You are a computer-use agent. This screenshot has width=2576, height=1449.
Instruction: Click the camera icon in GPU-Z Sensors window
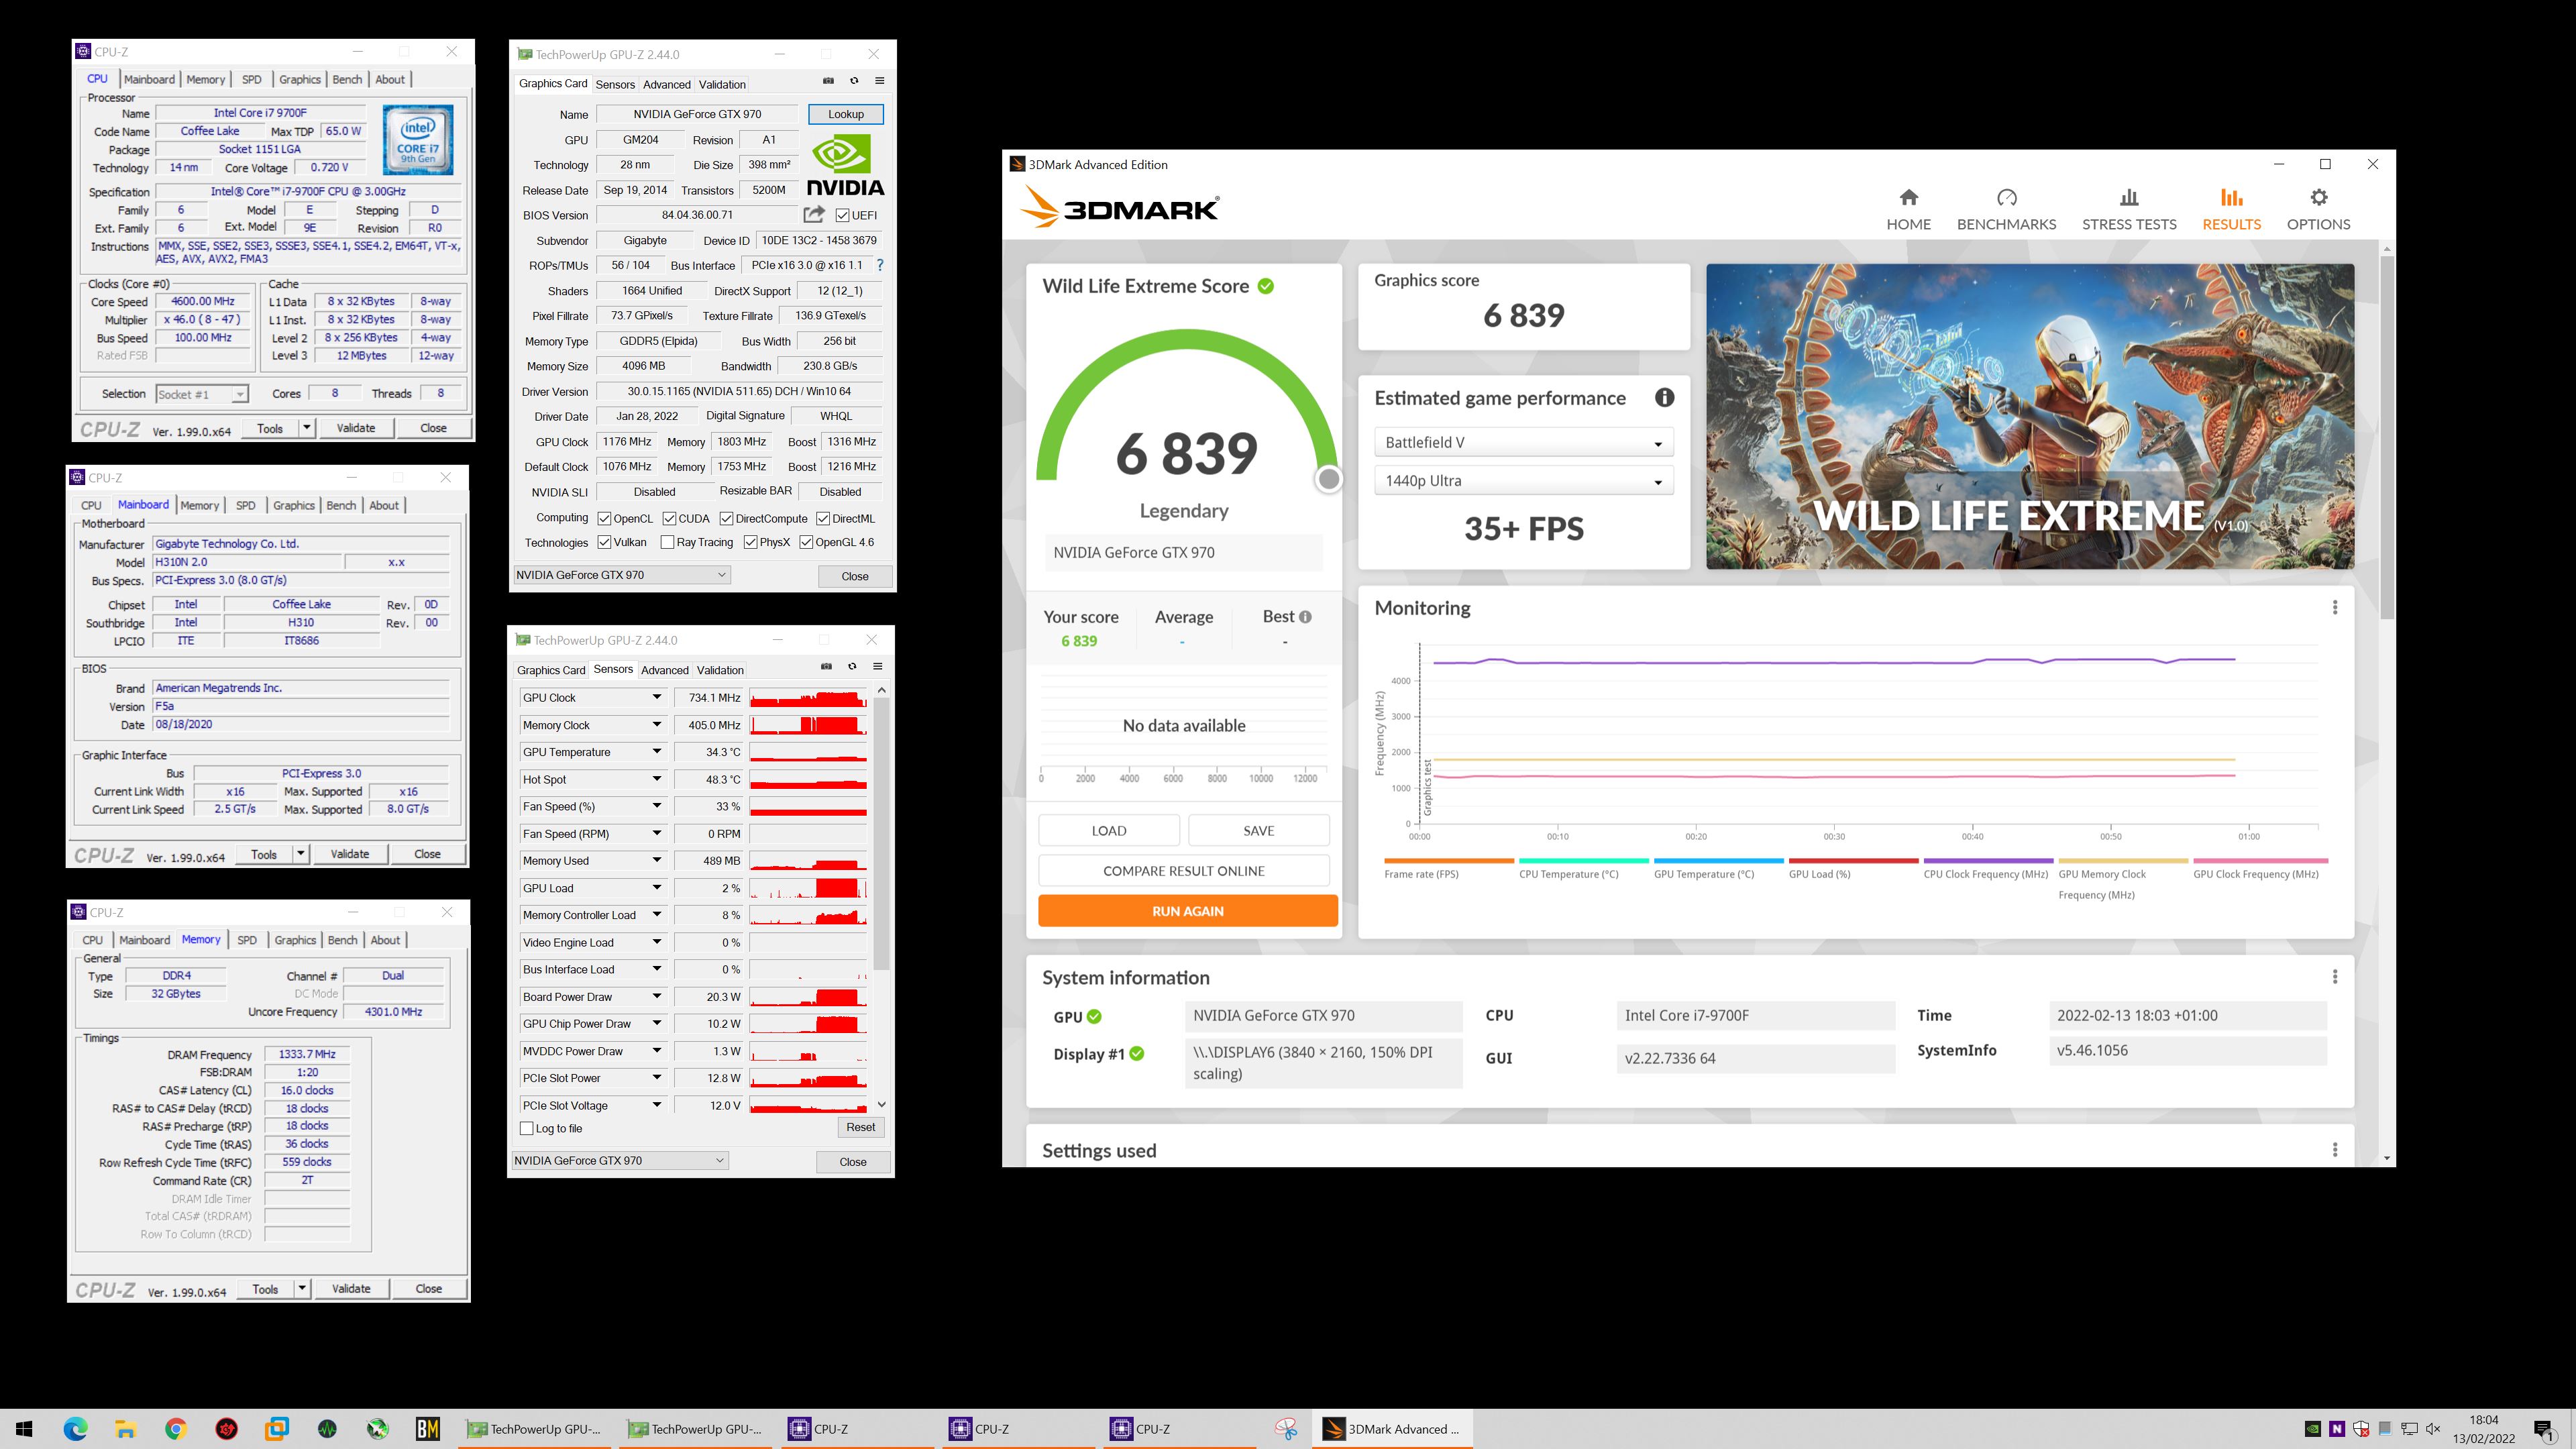click(826, 667)
